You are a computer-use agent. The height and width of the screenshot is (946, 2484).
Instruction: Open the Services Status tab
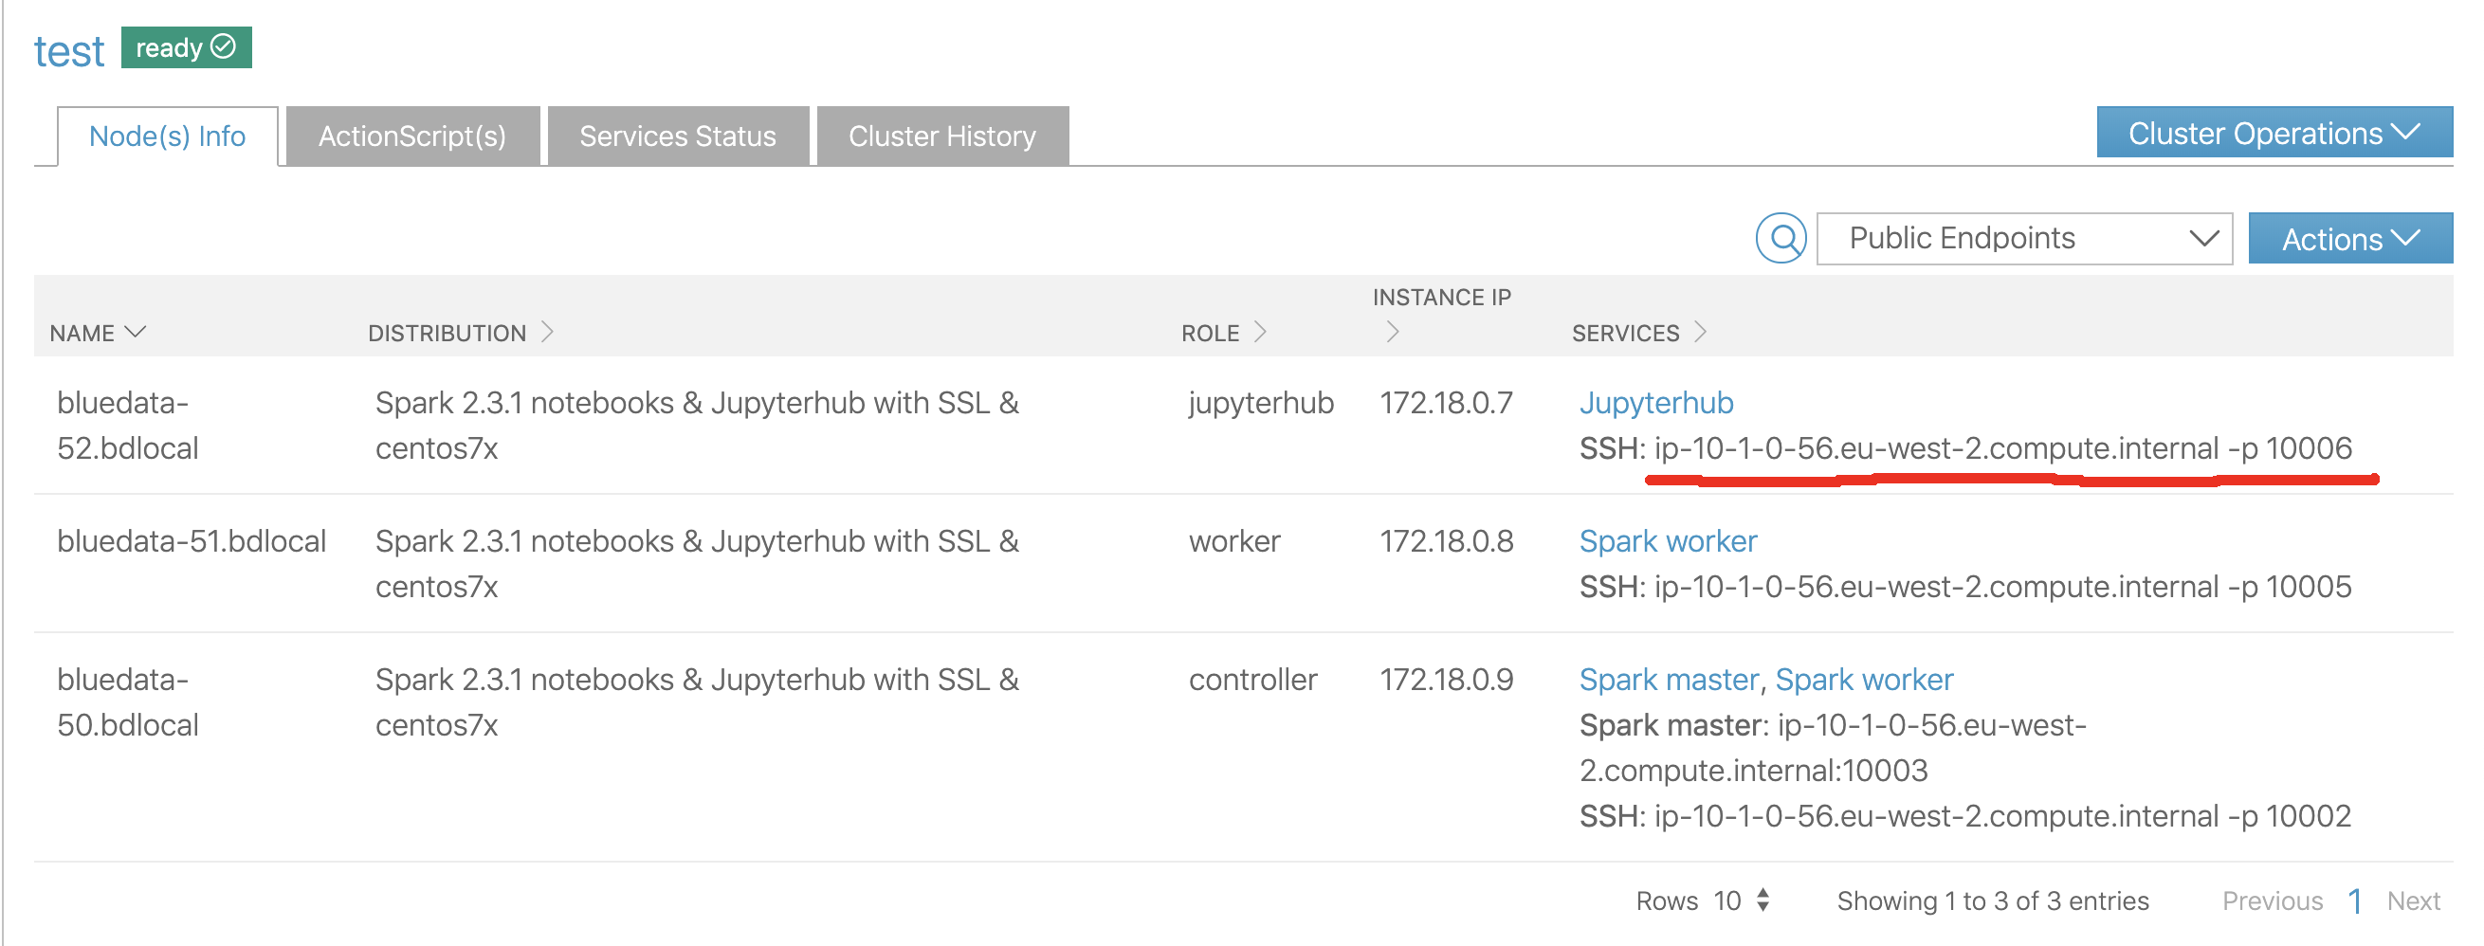coord(677,136)
